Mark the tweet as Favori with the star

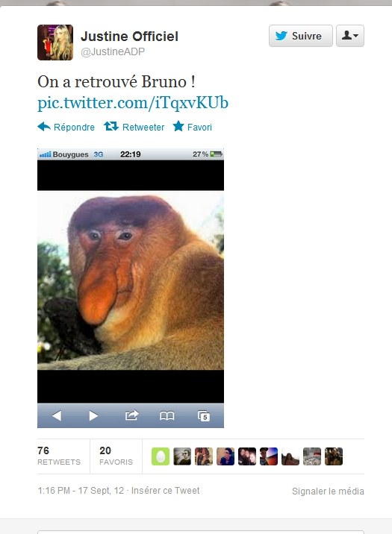tap(178, 126)
